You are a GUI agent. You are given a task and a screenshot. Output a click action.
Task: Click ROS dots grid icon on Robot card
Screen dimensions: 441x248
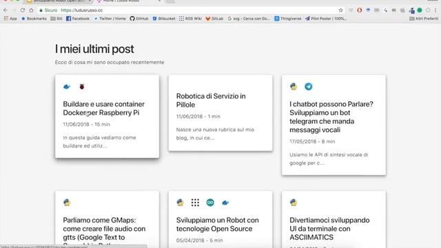195,203
